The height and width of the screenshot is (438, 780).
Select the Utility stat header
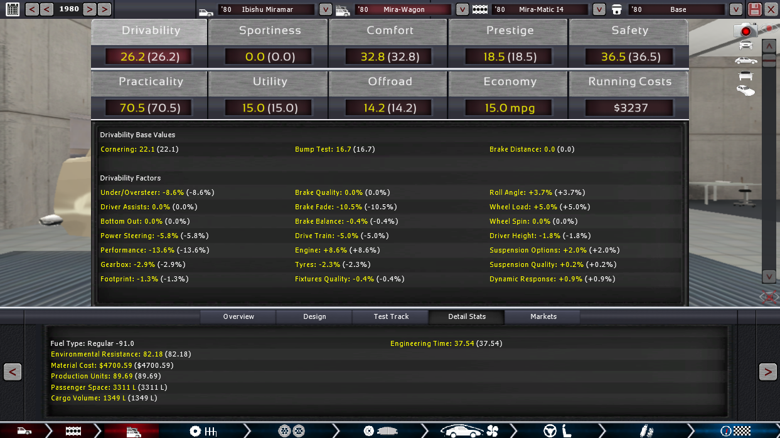point(269,82)
